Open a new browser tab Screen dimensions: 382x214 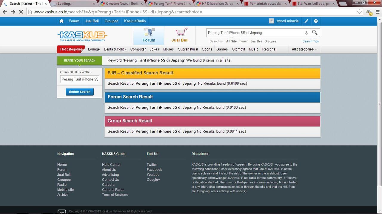pyautogui.click(x=343, y=4)
